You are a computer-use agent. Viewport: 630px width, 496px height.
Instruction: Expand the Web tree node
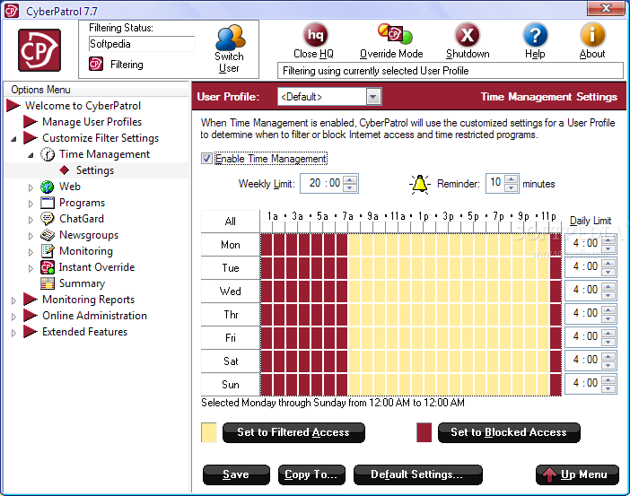(31, 187)
